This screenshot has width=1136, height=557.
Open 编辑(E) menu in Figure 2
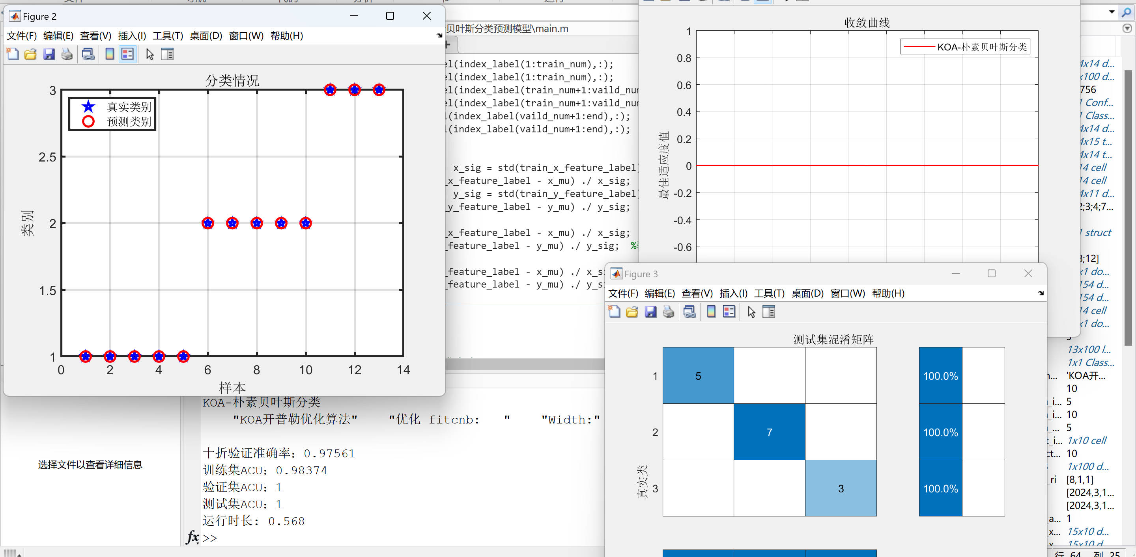coord(58,36)
